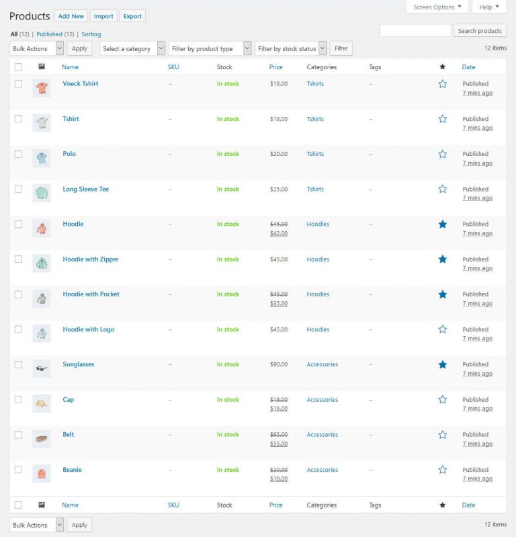Viewport: 516px width, 537px height.
Task: Open the top Bulk Actions dropdown
Action: [x=37, y=48]
